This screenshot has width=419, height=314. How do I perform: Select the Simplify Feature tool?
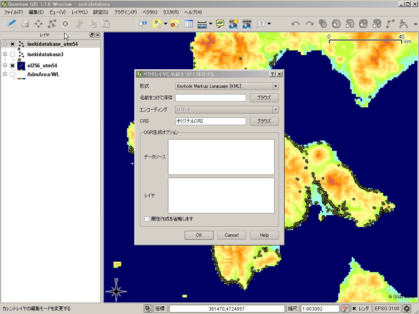click(323, 24)
